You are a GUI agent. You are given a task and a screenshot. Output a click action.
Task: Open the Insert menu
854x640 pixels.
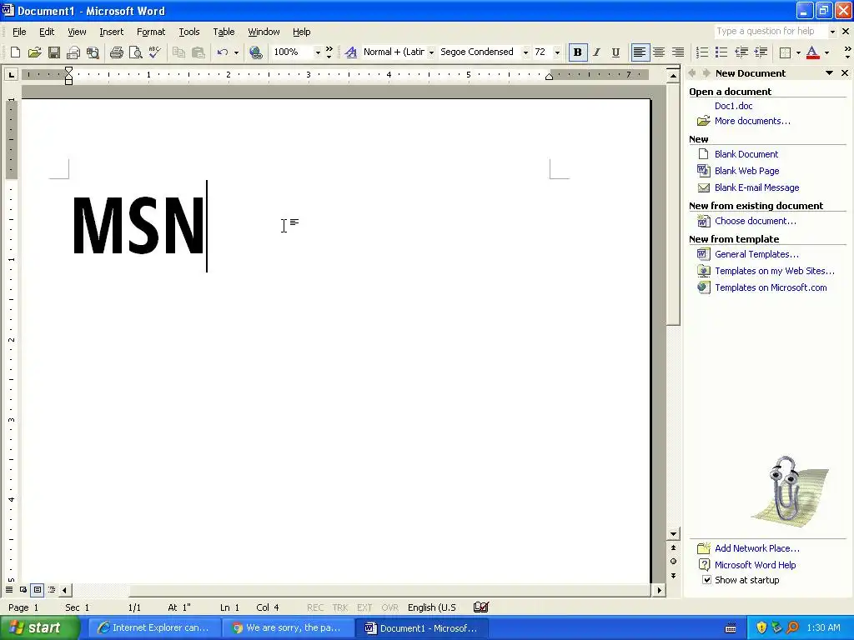pos(111,32)
